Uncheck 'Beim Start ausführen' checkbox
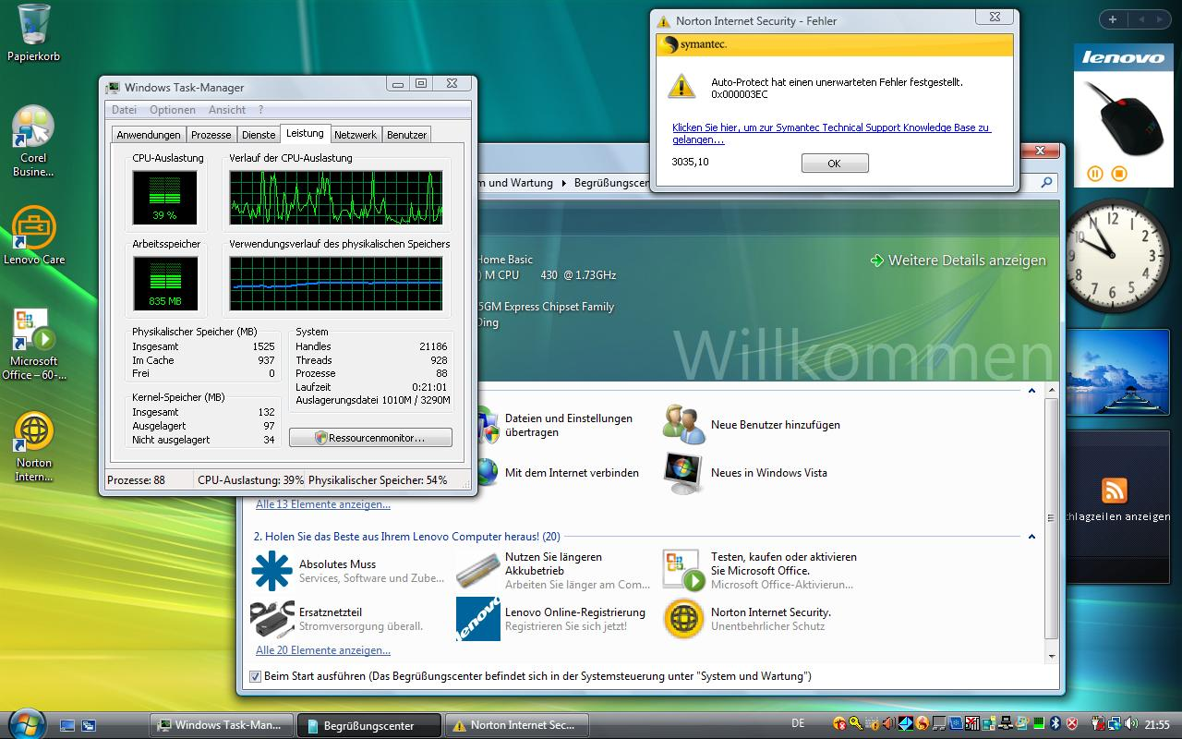Viewport: 1182px width, 739px height. [x=256, y=676]
